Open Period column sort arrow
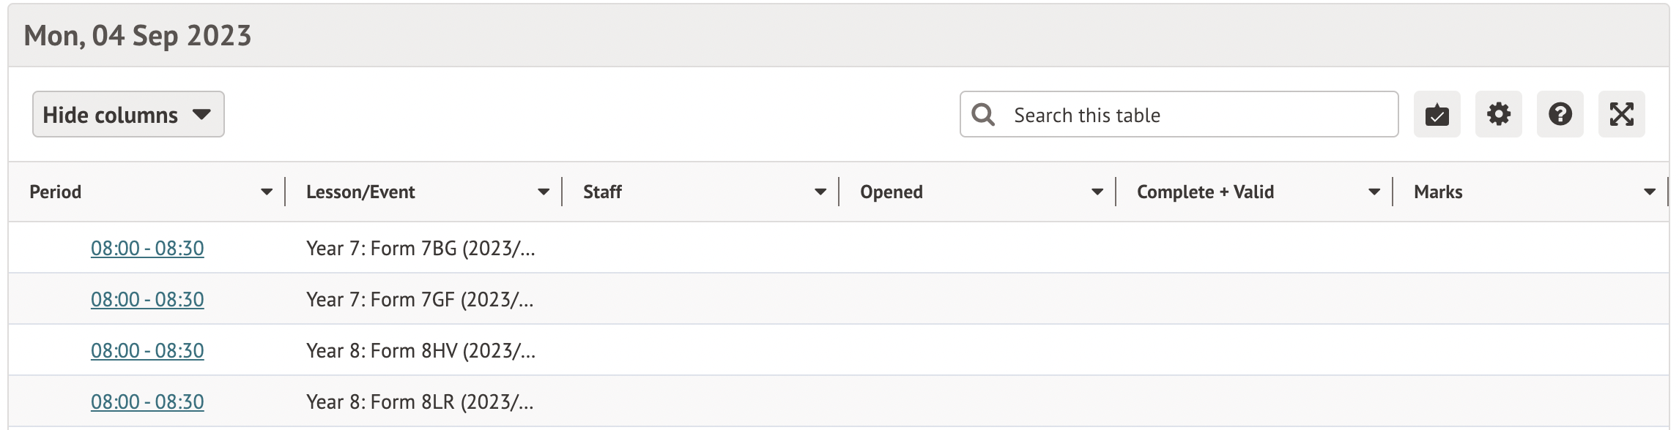 pyautogui.click(x=267, y=192)
